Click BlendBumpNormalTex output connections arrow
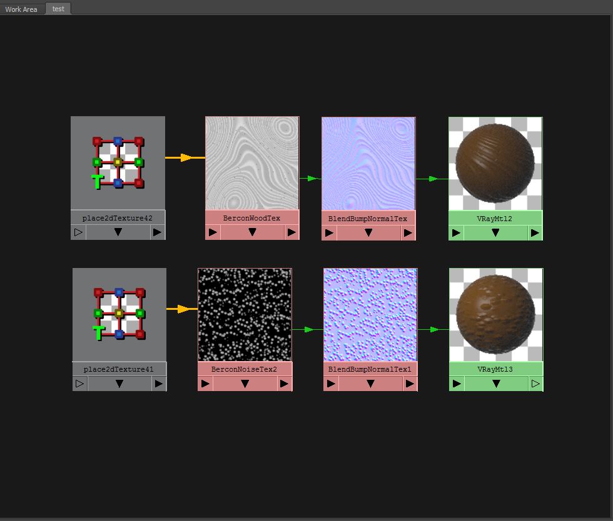Image resolution: width=613 pixels, height=521 pixels. click(x=408, y=233)
